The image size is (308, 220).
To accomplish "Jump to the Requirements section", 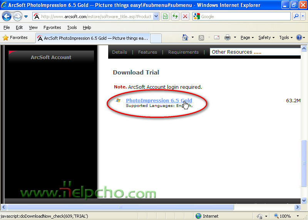I will click(x=183, y=52).
